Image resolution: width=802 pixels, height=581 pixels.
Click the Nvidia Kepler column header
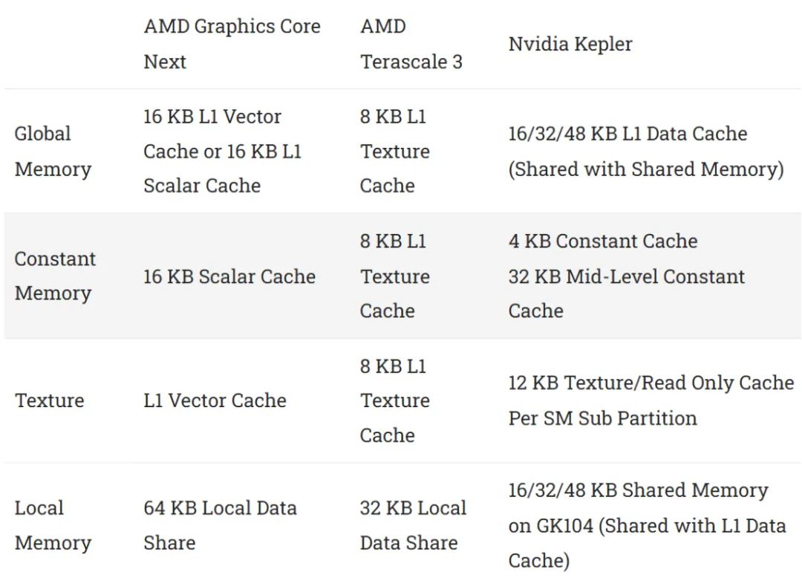(570, 44)
